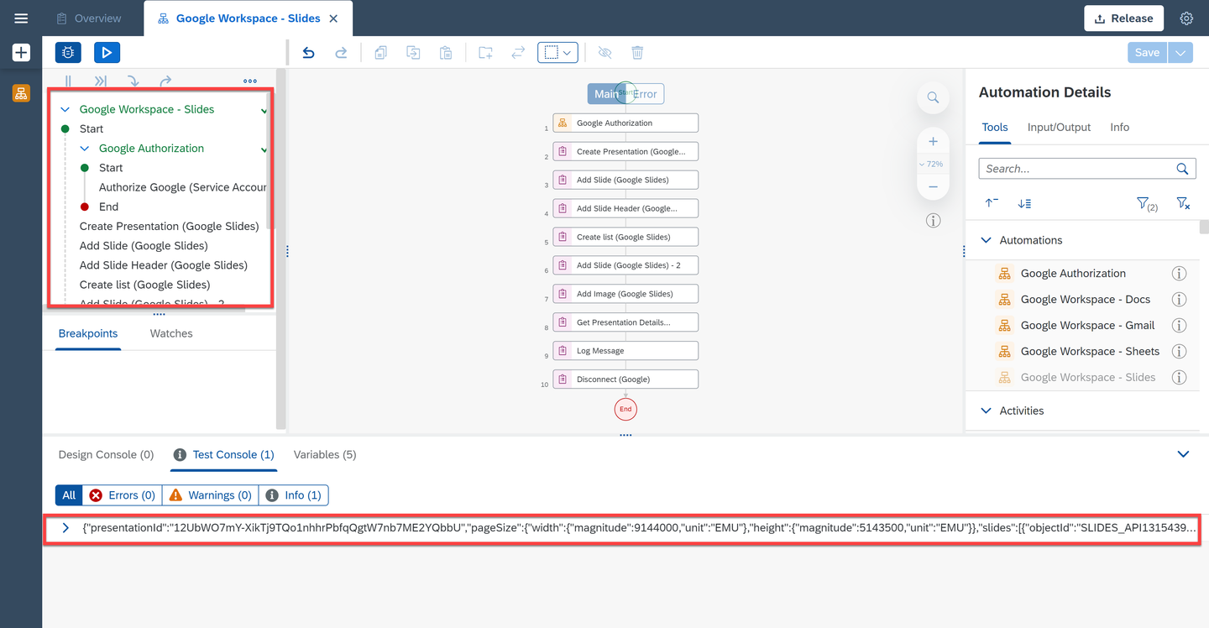Click the fast-forward debug control
1209x628 pixels.
101,81
